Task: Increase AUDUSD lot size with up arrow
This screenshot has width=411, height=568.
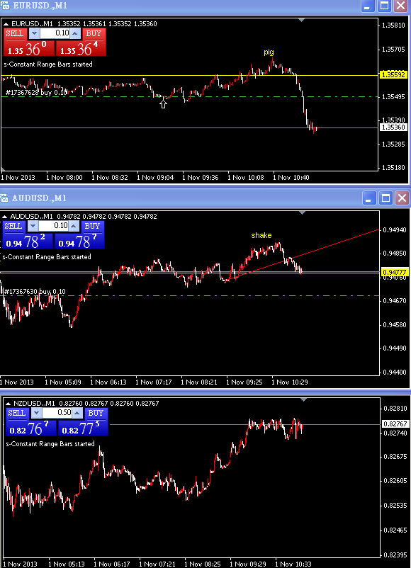Action: (74, 226)
